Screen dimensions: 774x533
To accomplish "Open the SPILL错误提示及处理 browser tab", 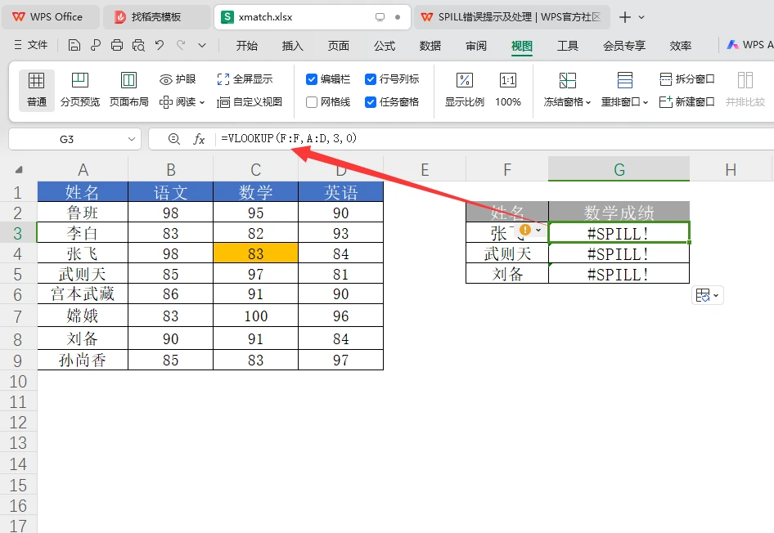I will click(x=511, y=17).
